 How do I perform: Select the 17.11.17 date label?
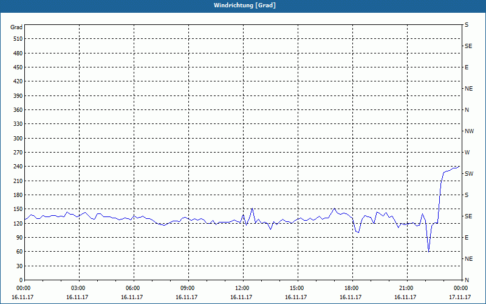point(460,297)
